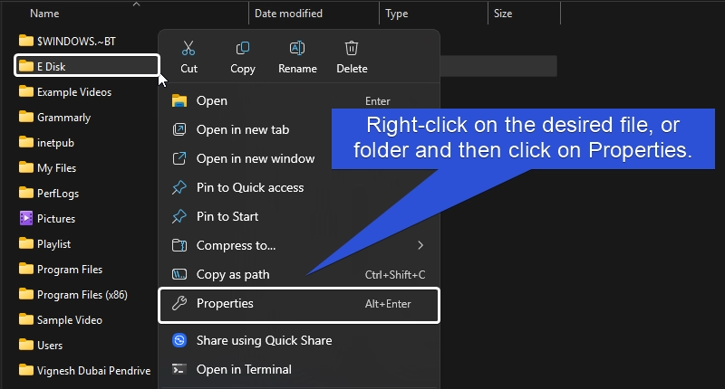725x389 pixels.
Task: Click the inetpub folder icon
Action: [26, 143]
